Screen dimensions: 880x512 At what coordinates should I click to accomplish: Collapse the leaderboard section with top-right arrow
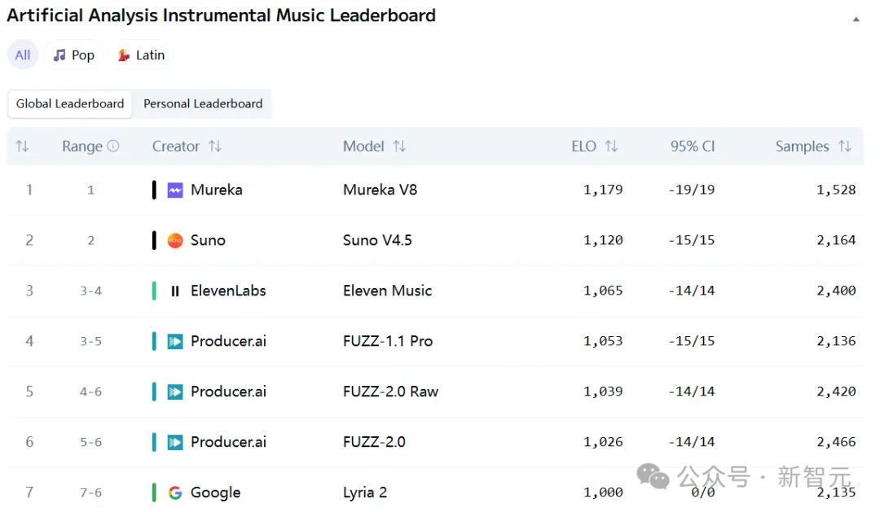pyautogui.click(x=856, y=19)
